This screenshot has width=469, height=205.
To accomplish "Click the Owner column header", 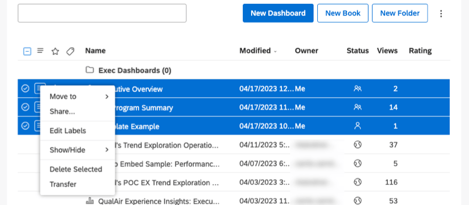I will click(307, 51).
